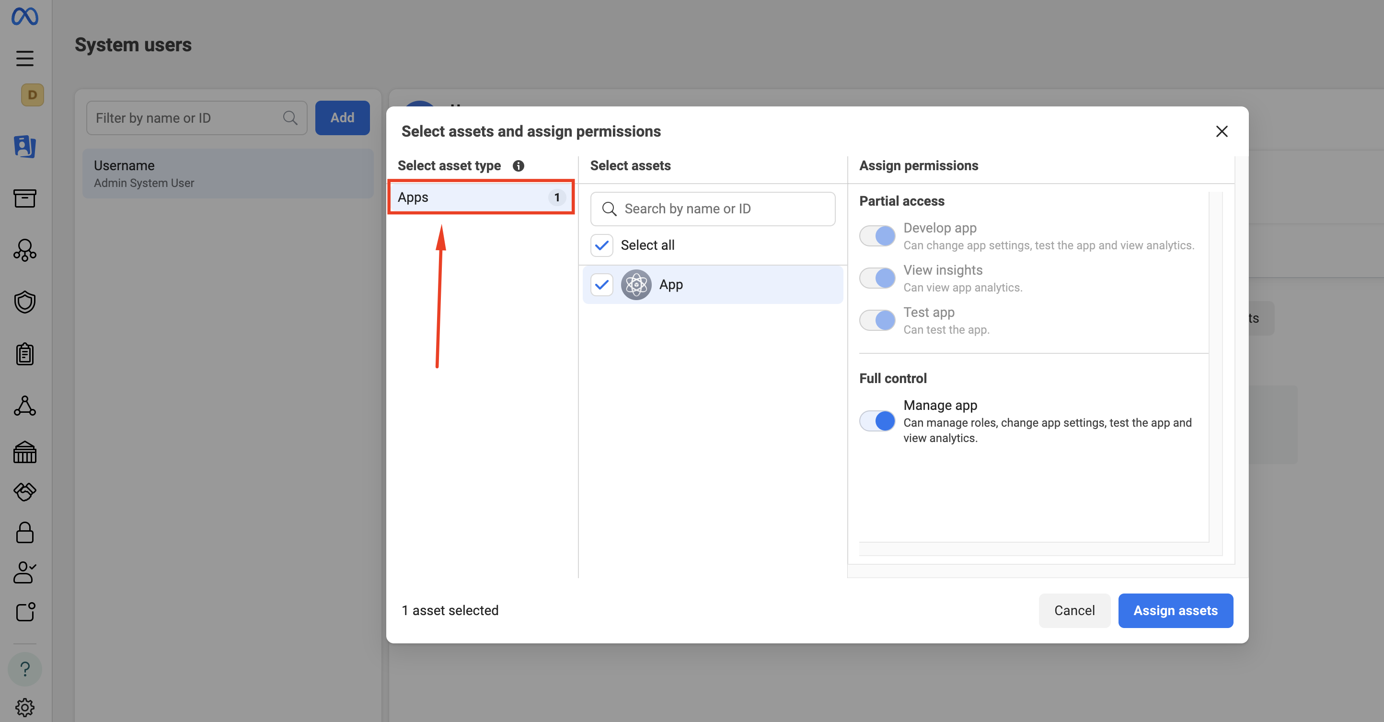Click the search magnifier in the filter box

(x=290, y=118)
